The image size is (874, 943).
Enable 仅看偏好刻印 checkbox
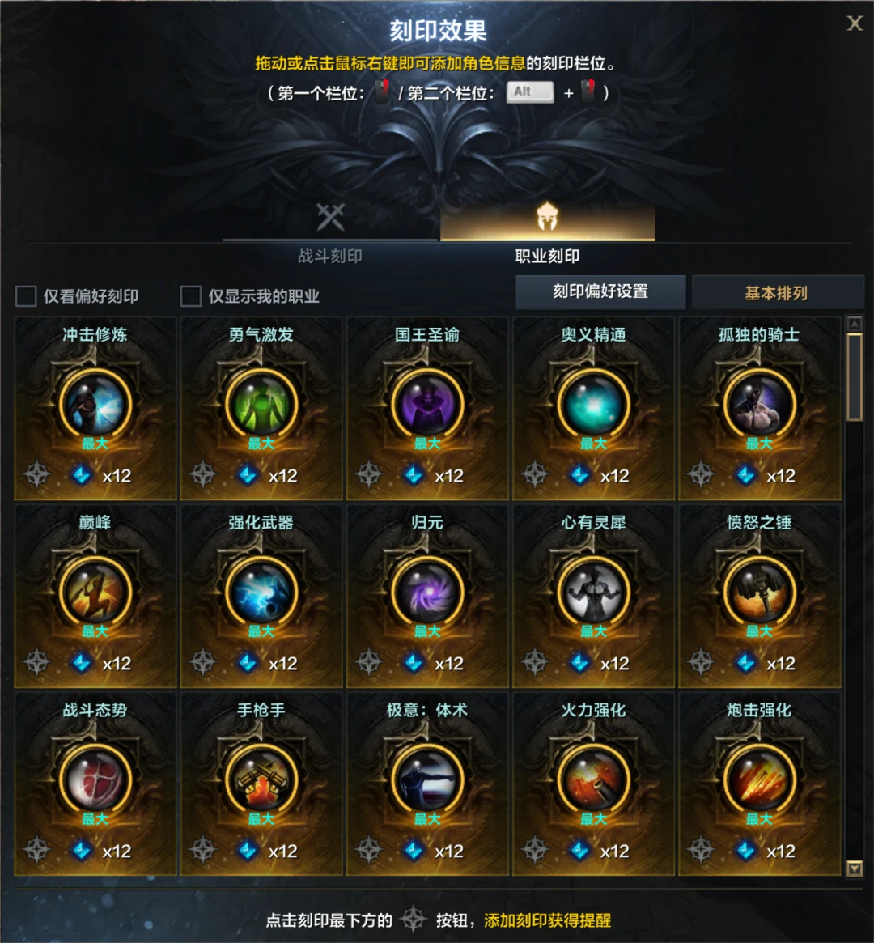pyautogui.click(x=26, y=296)
